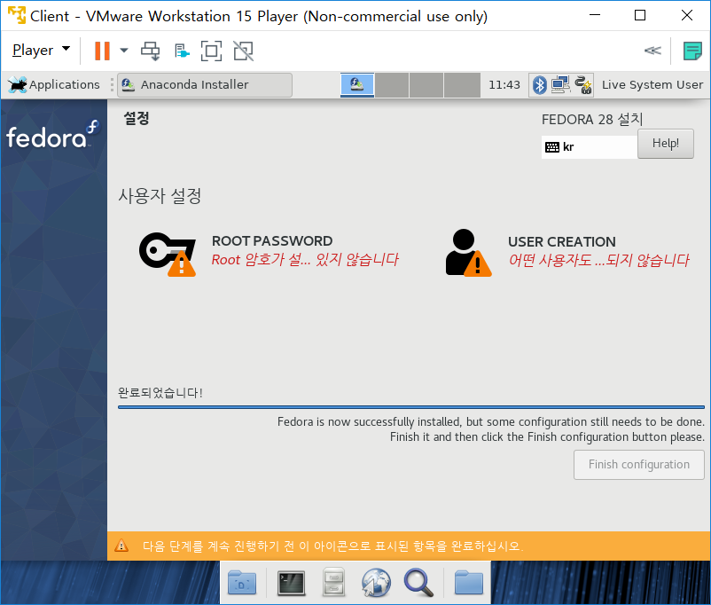
Task: Send Ctrl+Alt+Del to the VM
Action: point(151,51)
